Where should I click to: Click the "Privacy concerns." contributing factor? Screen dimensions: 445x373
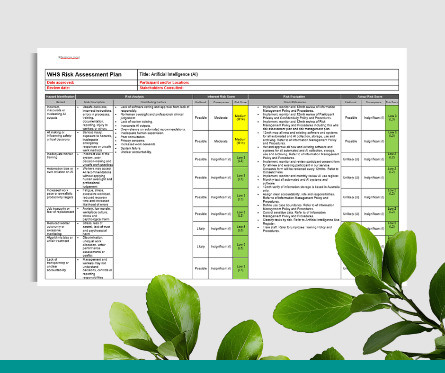click(133, 141)
